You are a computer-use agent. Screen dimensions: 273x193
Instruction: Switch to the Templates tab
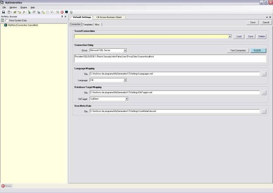[88, 25]
